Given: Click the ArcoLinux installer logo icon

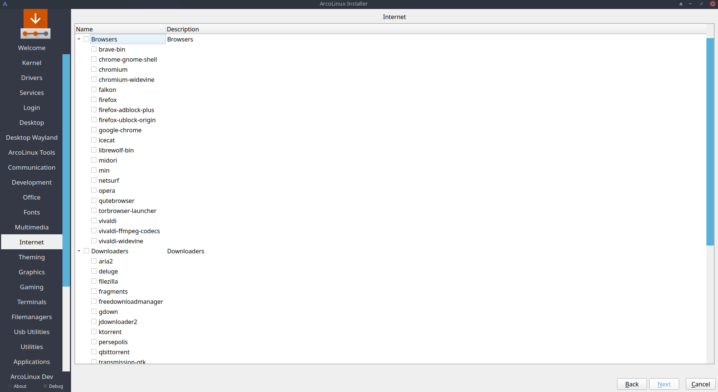Looking at the screenshot, I should (x=36, y=24).
